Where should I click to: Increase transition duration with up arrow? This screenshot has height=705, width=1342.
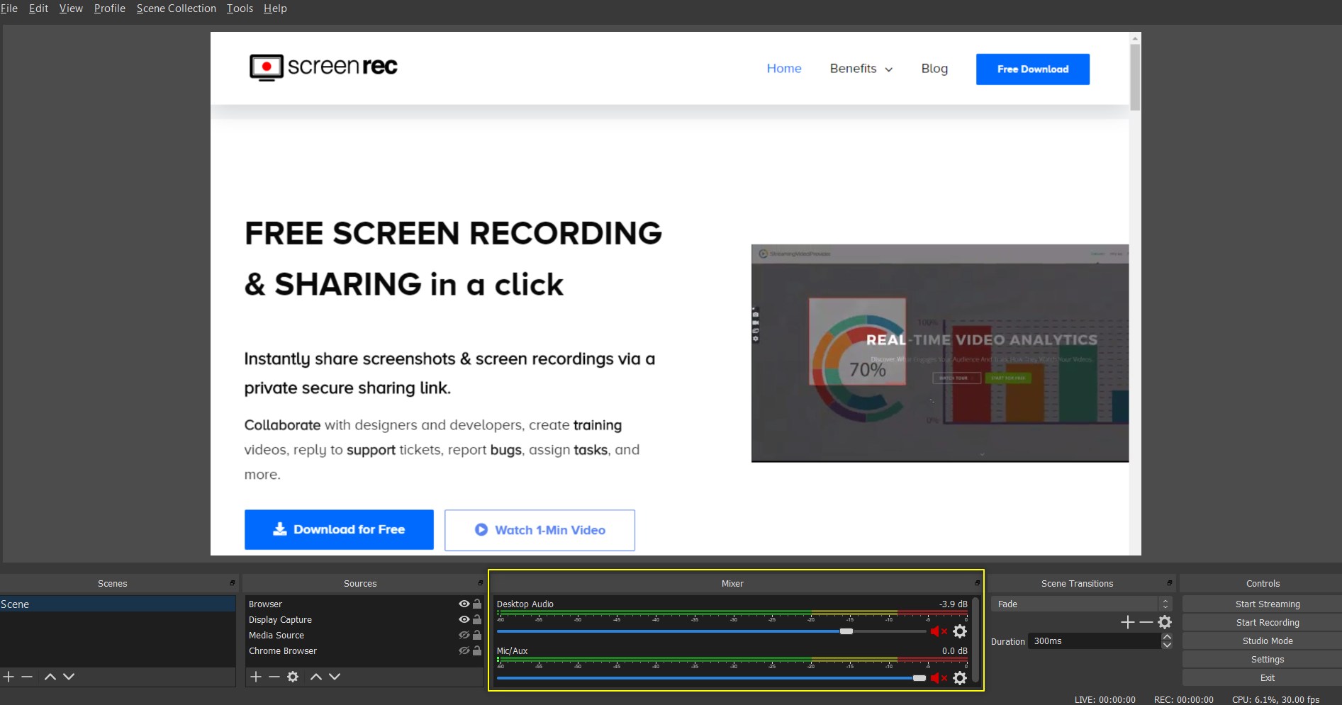(x=1167, y=637)
